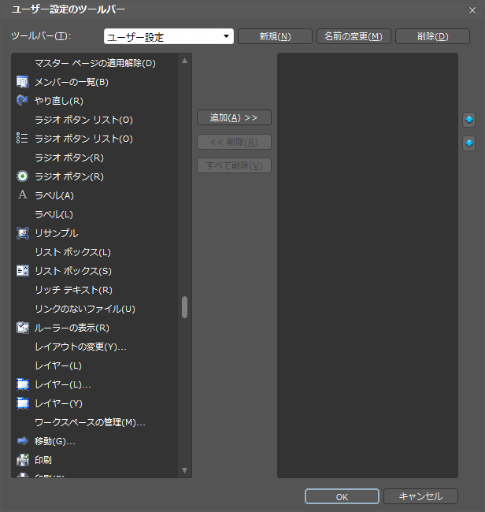This screenshot has width=485, height=512.
Task: Click the レイヤー(Y) blue layer icon
Action: 23,403
